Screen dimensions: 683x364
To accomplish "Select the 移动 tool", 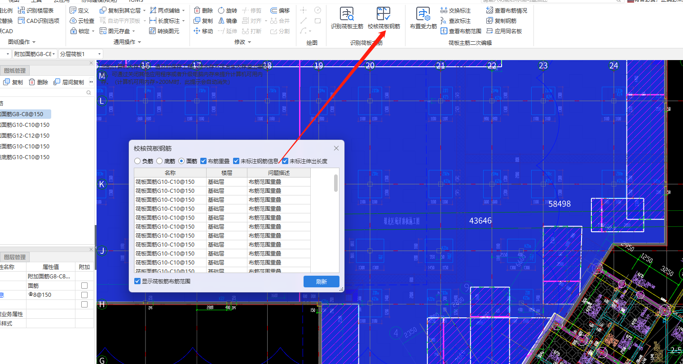I will (x=203, y=31).
